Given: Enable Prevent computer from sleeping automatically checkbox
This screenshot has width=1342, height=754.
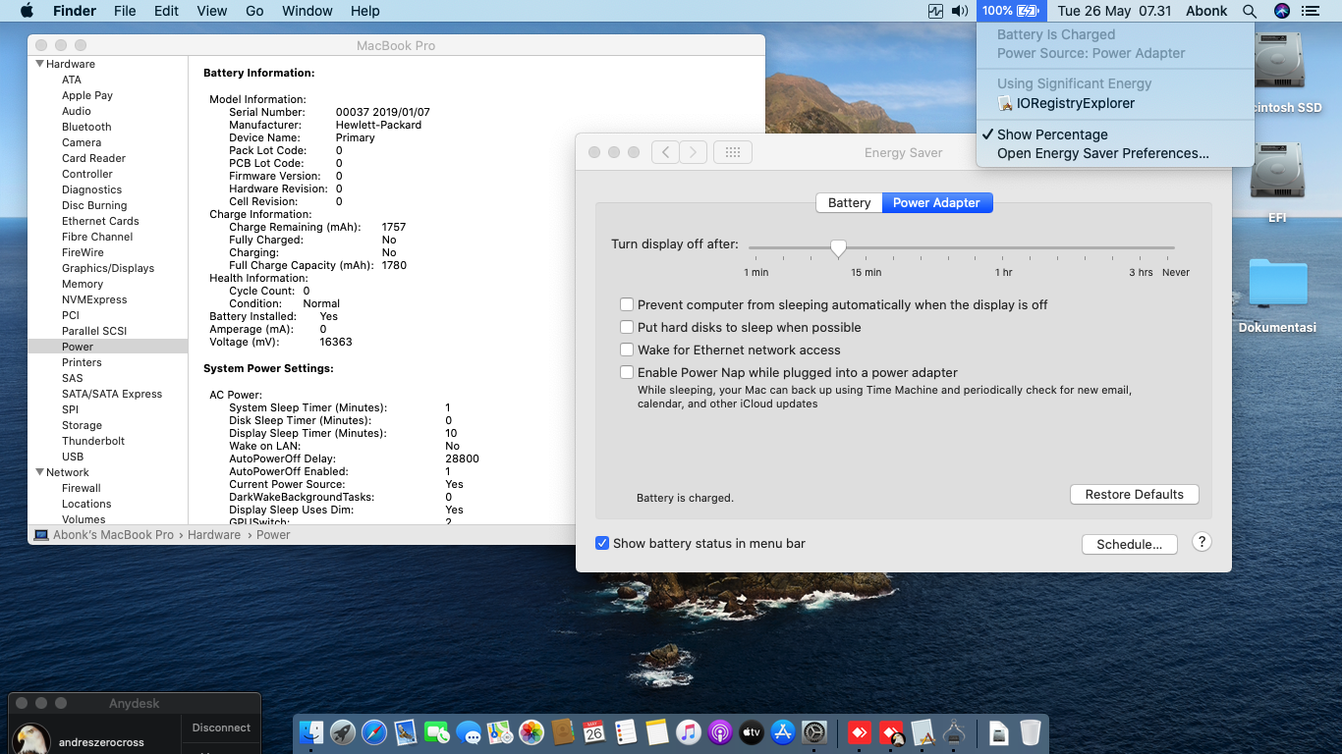Looking at the screenshot, I should coord(627,305).
